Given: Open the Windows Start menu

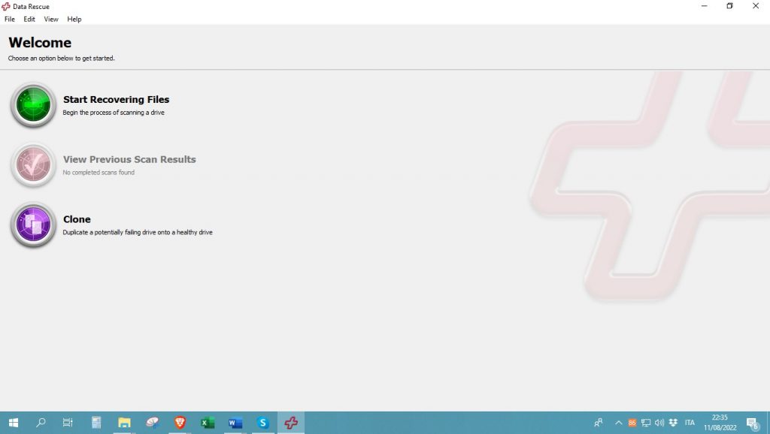Looking at the screenshot, I should coord(14,423).
